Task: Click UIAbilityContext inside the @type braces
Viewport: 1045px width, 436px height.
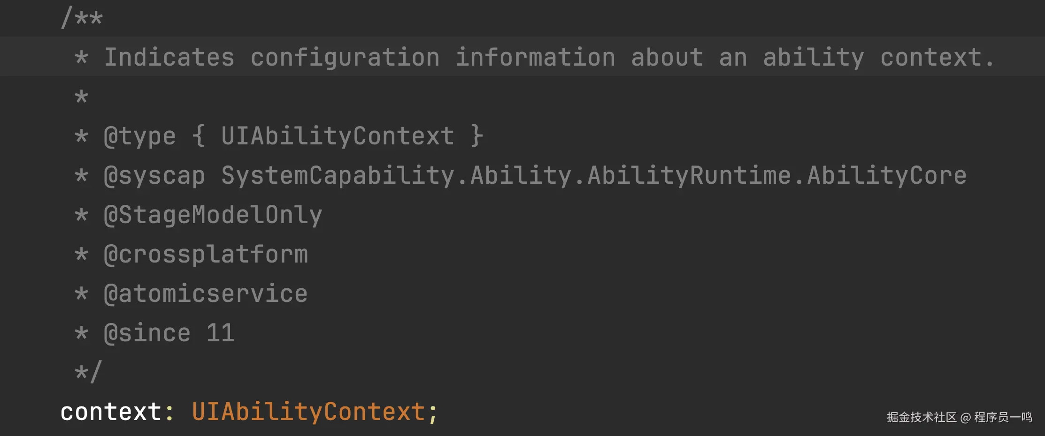Action: pos(338,136)
